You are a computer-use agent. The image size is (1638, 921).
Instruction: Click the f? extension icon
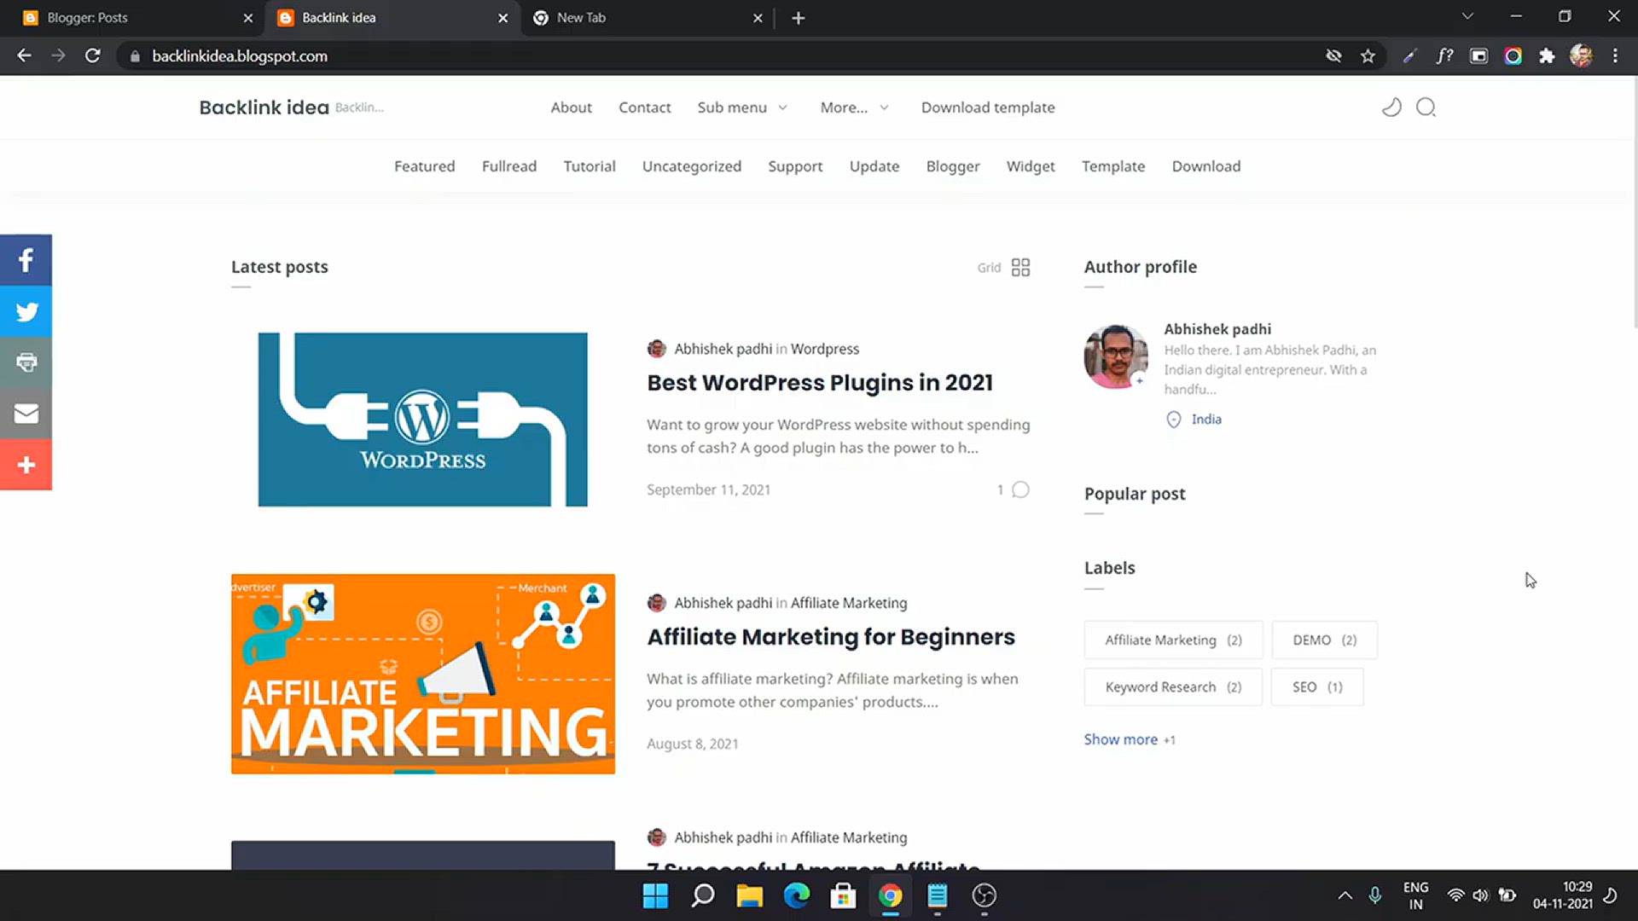(1444, 56)
